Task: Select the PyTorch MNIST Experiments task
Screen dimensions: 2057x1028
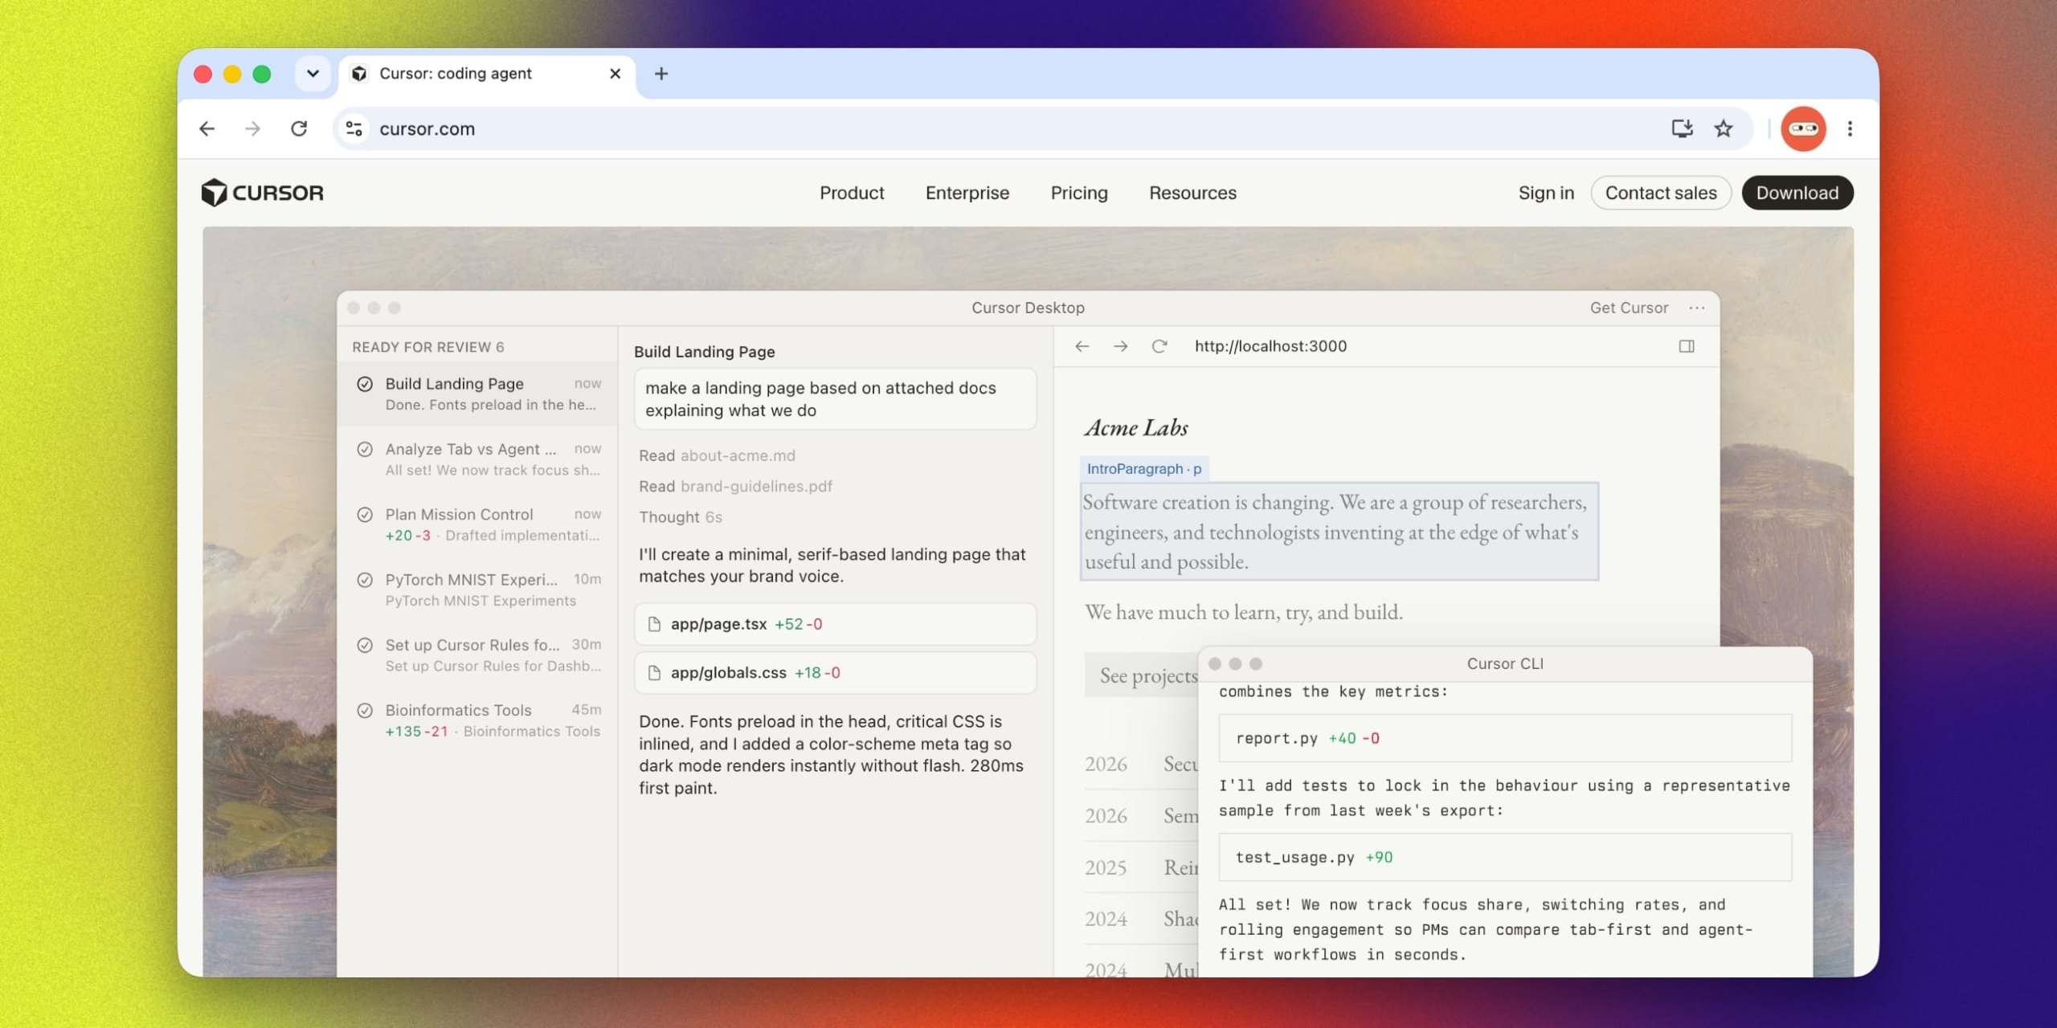Action: [x=478, y=589]
